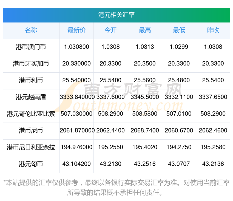Viewport: 233px width, 201px height.
Task: Click the low value 1.0299
Action: (179, 47)
